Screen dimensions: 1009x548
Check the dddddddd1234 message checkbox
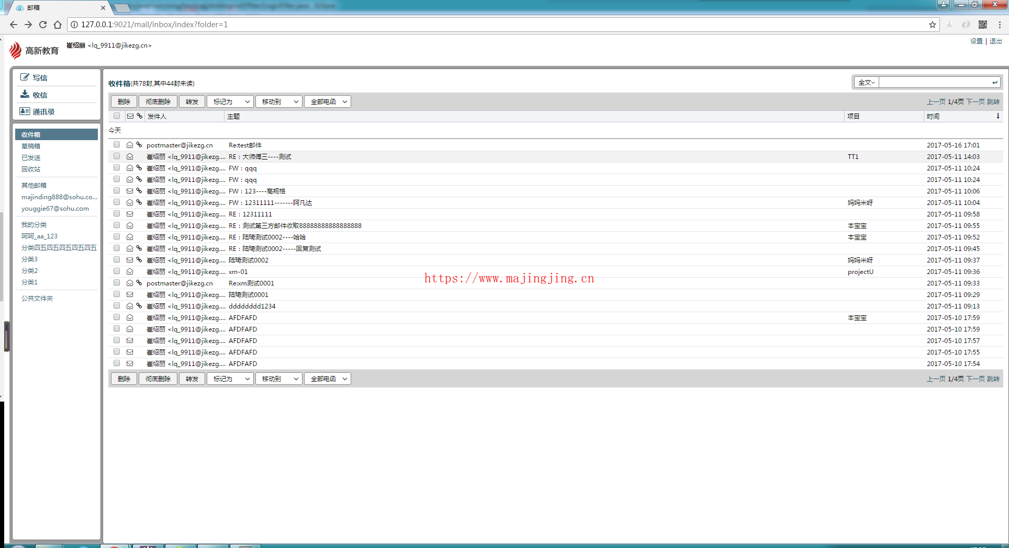[x=117, y=306]
